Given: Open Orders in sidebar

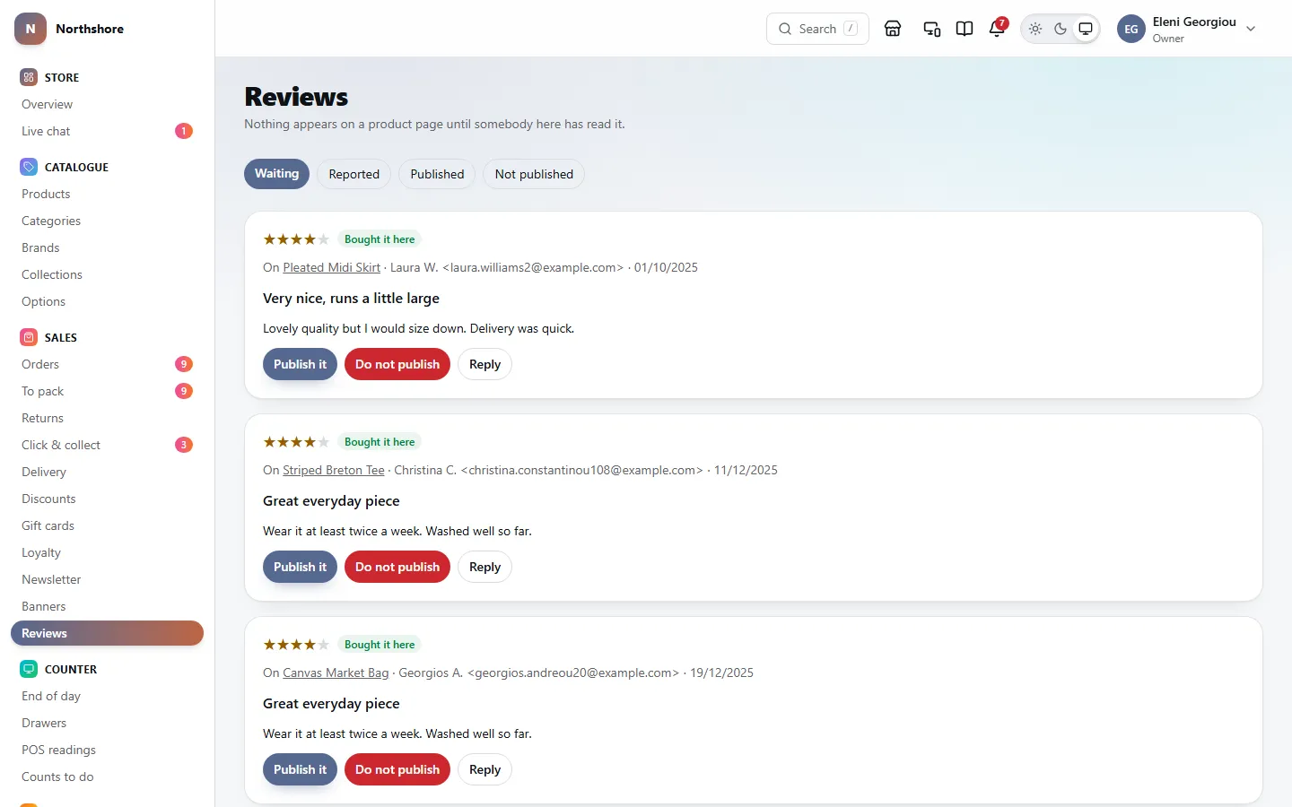Looking at the screenshot, I should tap(107, 364).
